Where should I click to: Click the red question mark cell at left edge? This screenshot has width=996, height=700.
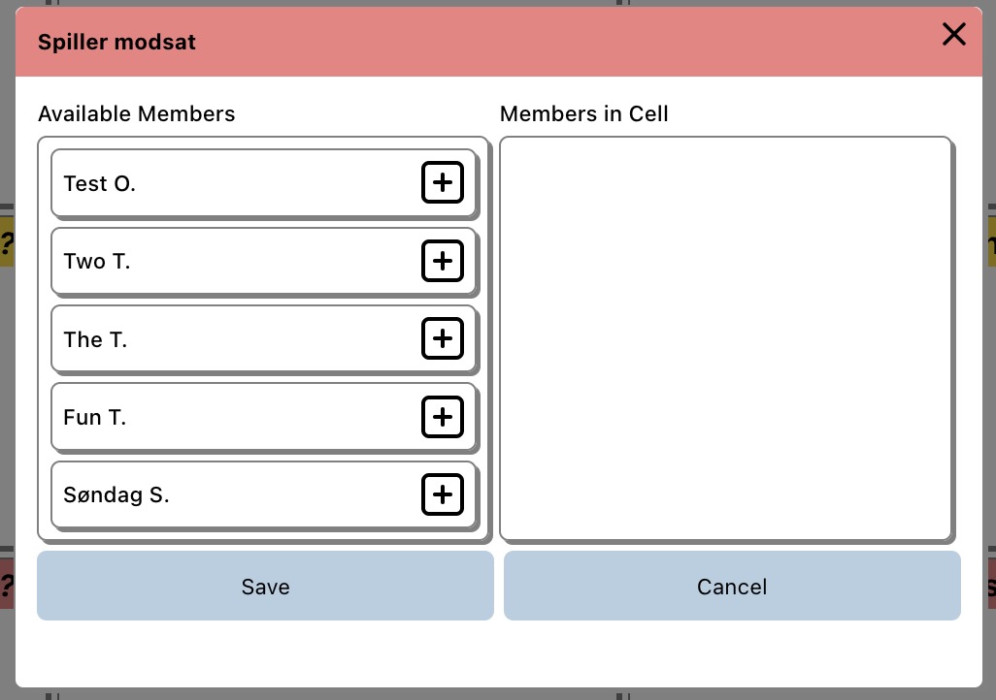(x=6, y=584)
